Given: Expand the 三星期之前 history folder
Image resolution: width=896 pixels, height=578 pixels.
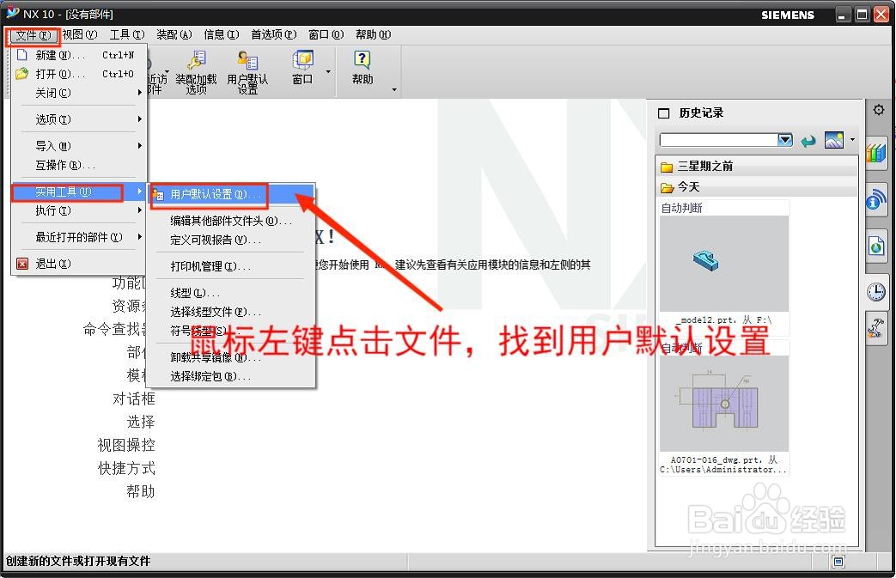Looking at the screenshot, I should tap(757, 167).
